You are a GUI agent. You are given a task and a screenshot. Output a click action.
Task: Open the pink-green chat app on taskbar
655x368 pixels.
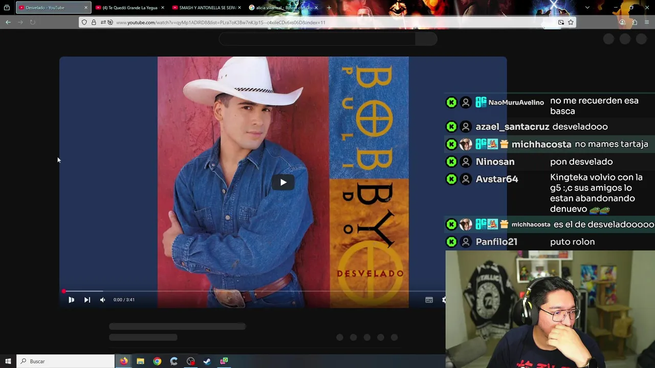point(224,361)
